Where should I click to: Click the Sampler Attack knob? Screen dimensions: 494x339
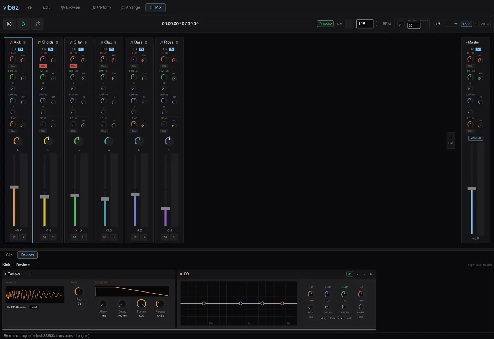point(103,304)
